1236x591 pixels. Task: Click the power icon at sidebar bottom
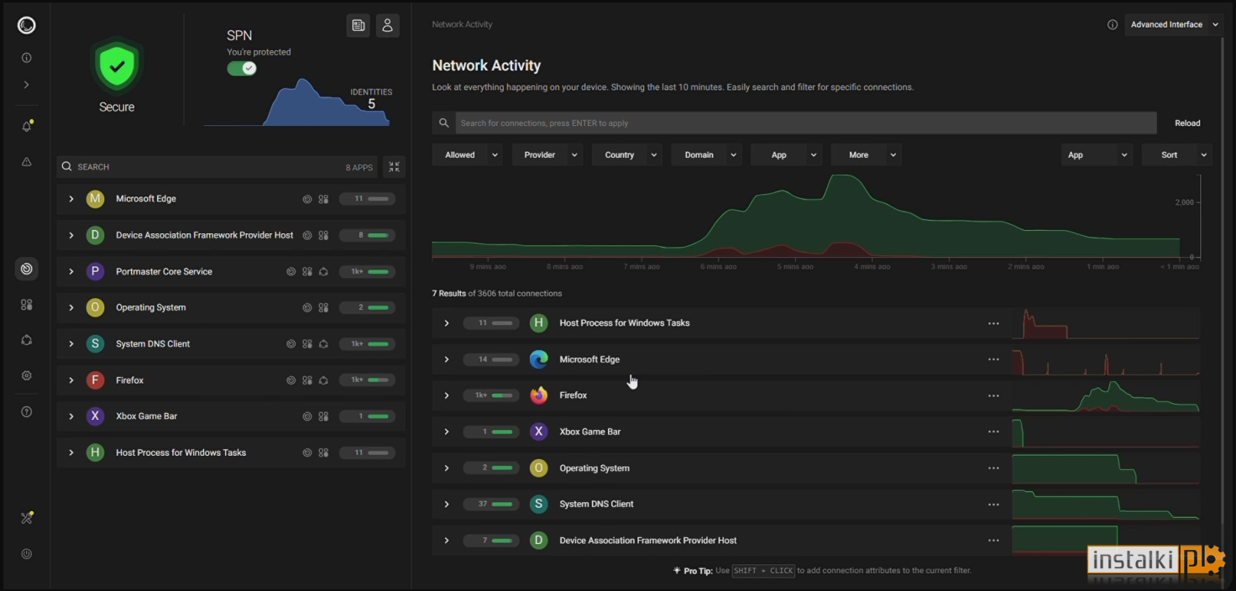click(27, 554)
